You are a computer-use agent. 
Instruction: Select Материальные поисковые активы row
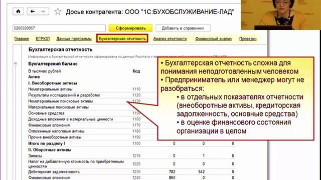58,107
